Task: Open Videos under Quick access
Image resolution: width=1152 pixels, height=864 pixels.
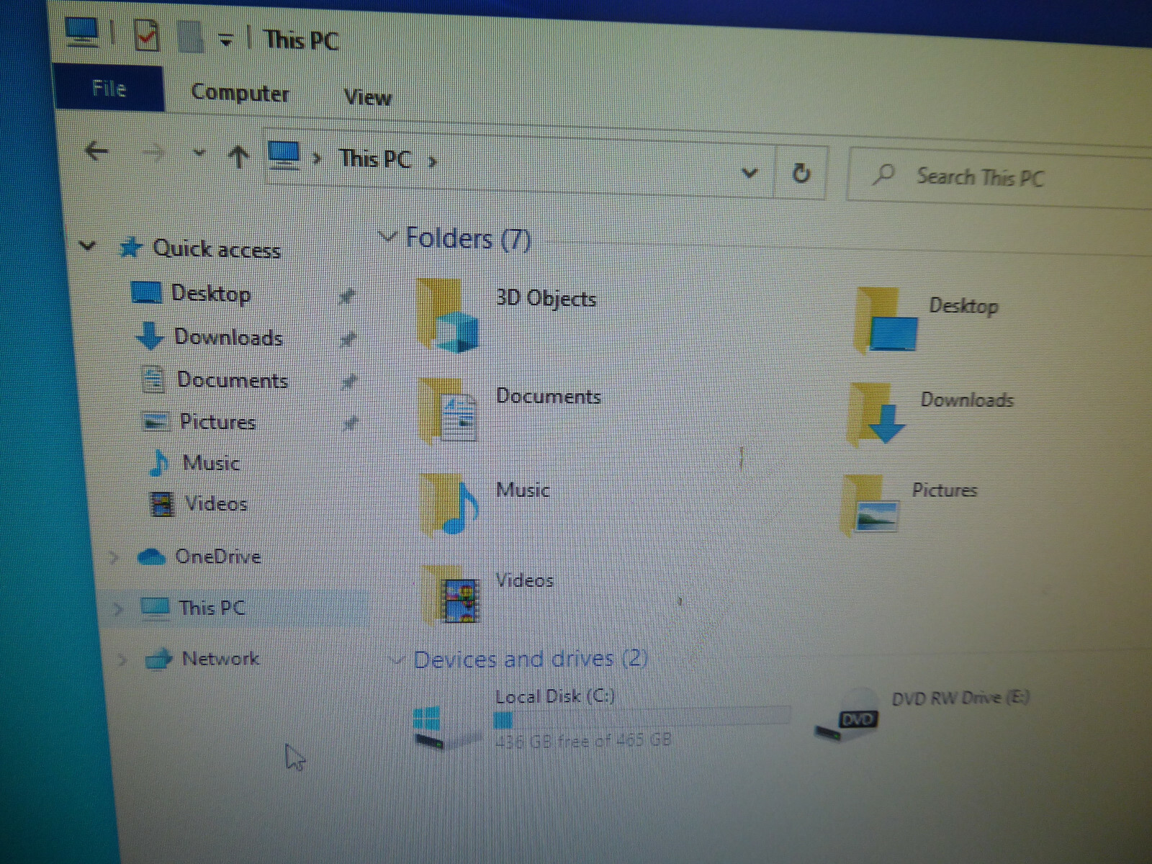Action: 216,503
